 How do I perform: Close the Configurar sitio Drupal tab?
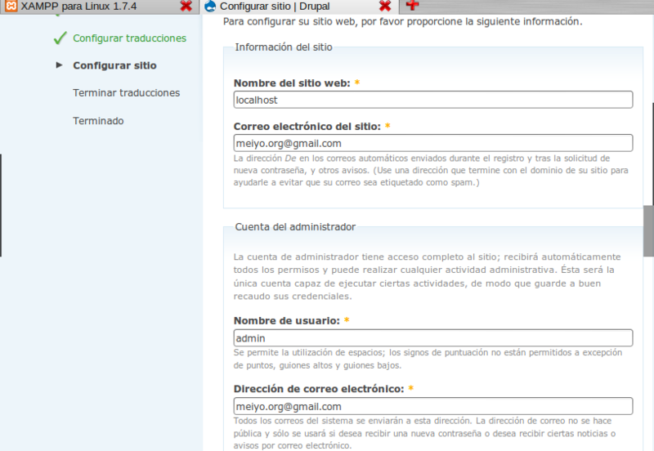[x=385, y=7]
